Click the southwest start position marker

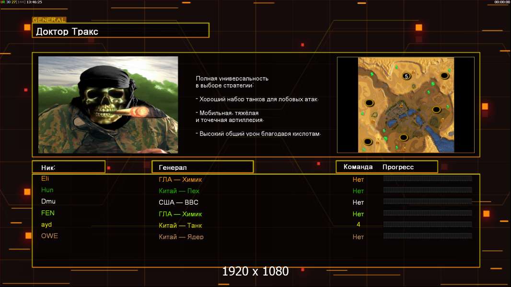tap(368, 141)
